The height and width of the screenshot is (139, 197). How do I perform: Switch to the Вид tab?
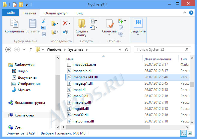click(79, 13)
